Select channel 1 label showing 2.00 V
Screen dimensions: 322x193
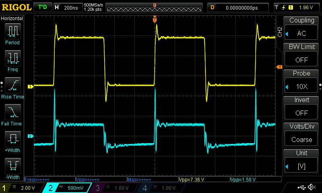(22, 188)
